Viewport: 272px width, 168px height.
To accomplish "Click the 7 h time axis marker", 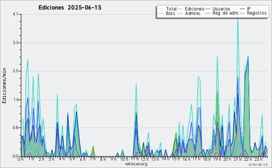I will click(92, 159).
